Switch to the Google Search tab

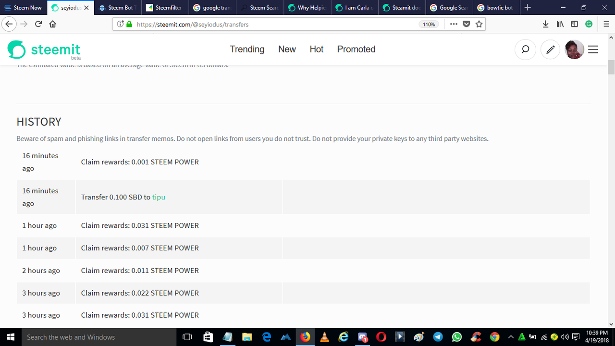coord(448,8)
